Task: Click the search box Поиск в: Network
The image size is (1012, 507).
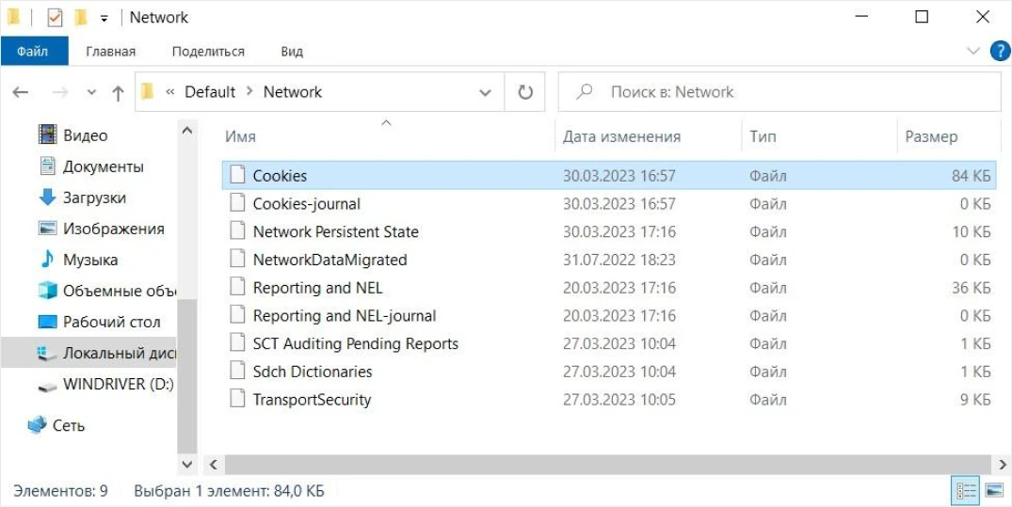Action: click(x=779, y=92)
